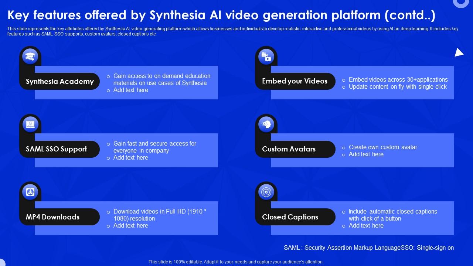Select the Closed Captions label pill
This screenshot has width=473, height=266.
[x=295, y=217]
